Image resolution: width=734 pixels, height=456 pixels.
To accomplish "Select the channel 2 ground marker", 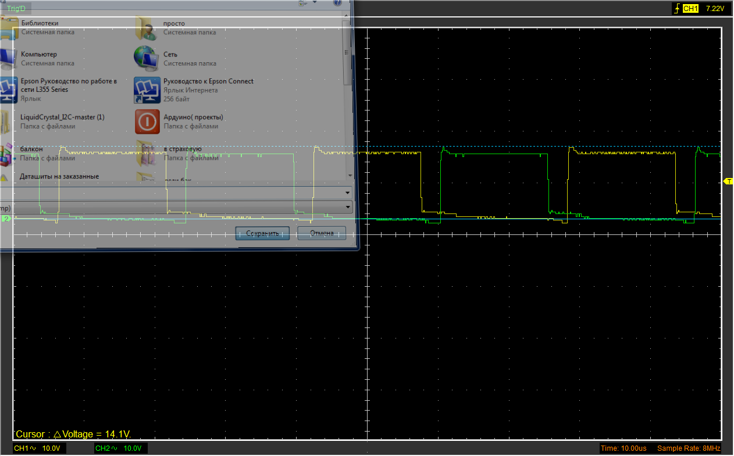I will (x=6, y=219).
